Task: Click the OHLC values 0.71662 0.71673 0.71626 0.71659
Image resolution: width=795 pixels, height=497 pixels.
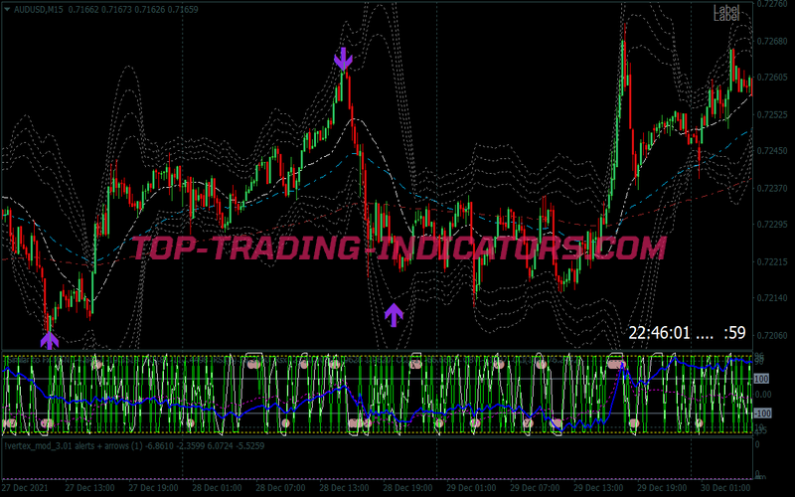Action: coord(133,9)
